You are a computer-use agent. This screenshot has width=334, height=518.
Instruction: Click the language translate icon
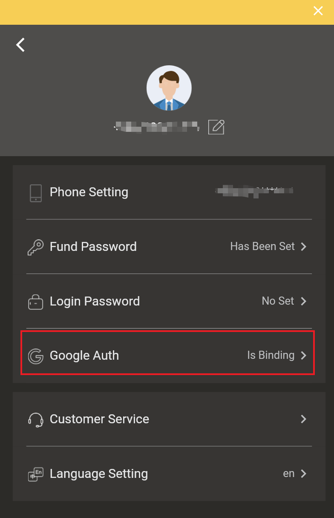tap(36, 474)
